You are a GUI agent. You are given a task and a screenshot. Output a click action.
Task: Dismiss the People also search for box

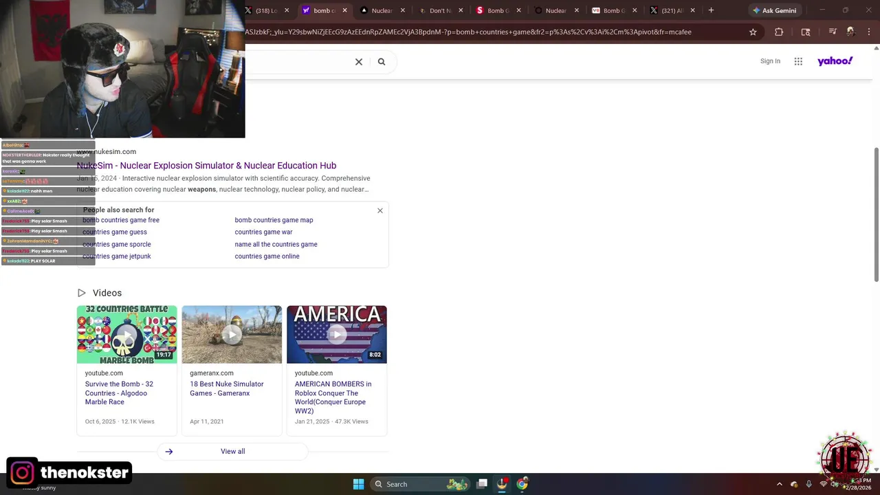(x=380, y=210)
